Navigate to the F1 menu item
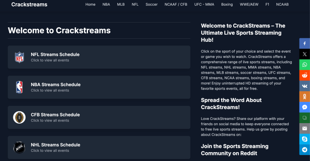The image size is (310, 161). tap(267, 5)
